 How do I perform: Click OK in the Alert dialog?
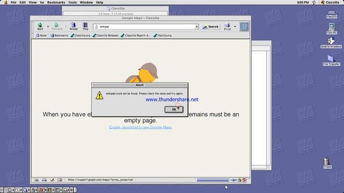click(x=174, y=109)
